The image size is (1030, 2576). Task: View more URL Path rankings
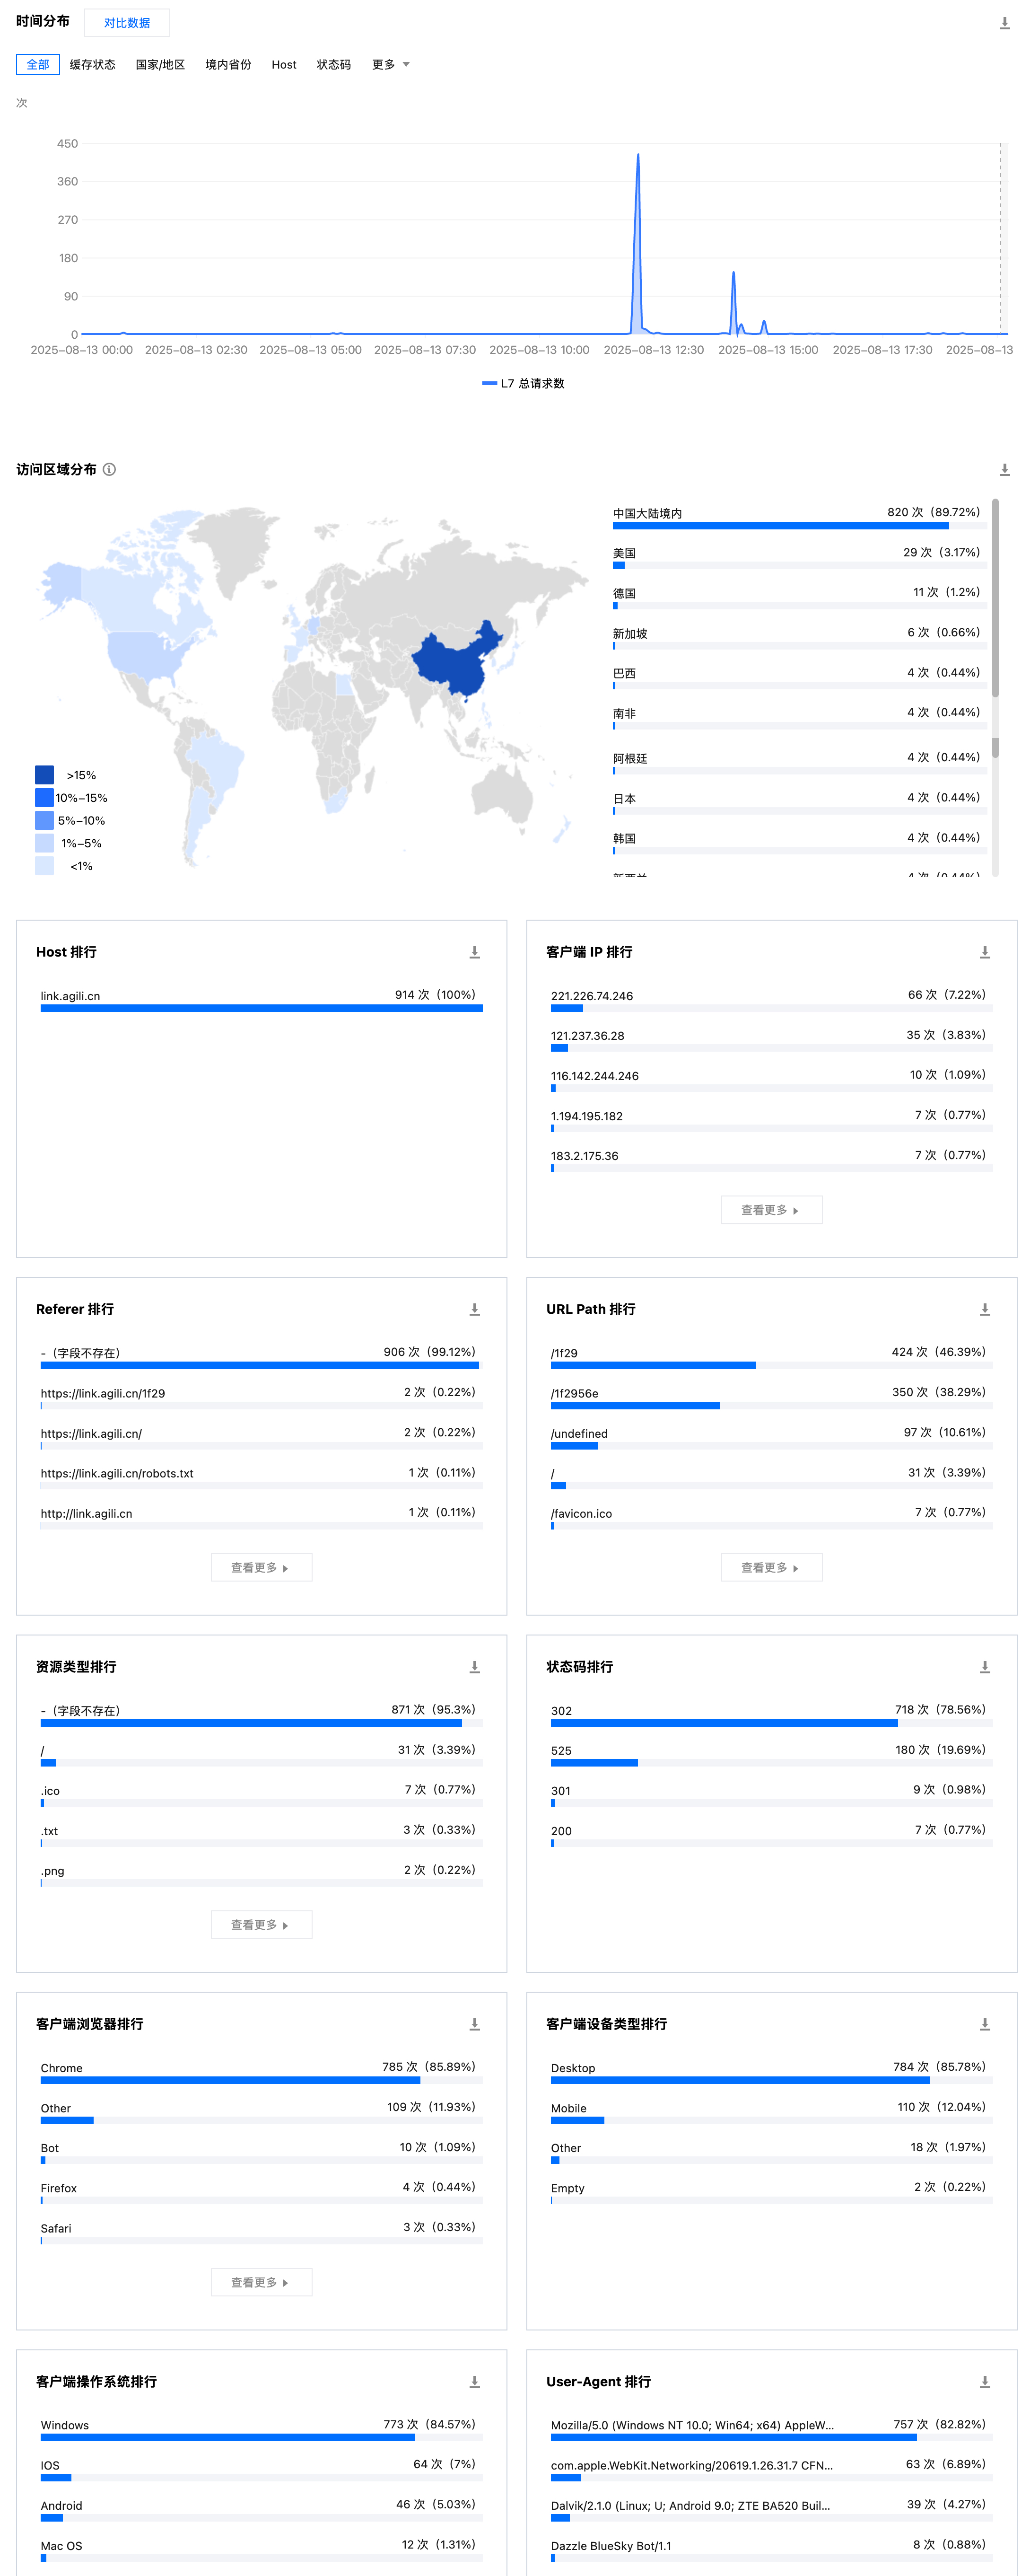coord(771,1567)
